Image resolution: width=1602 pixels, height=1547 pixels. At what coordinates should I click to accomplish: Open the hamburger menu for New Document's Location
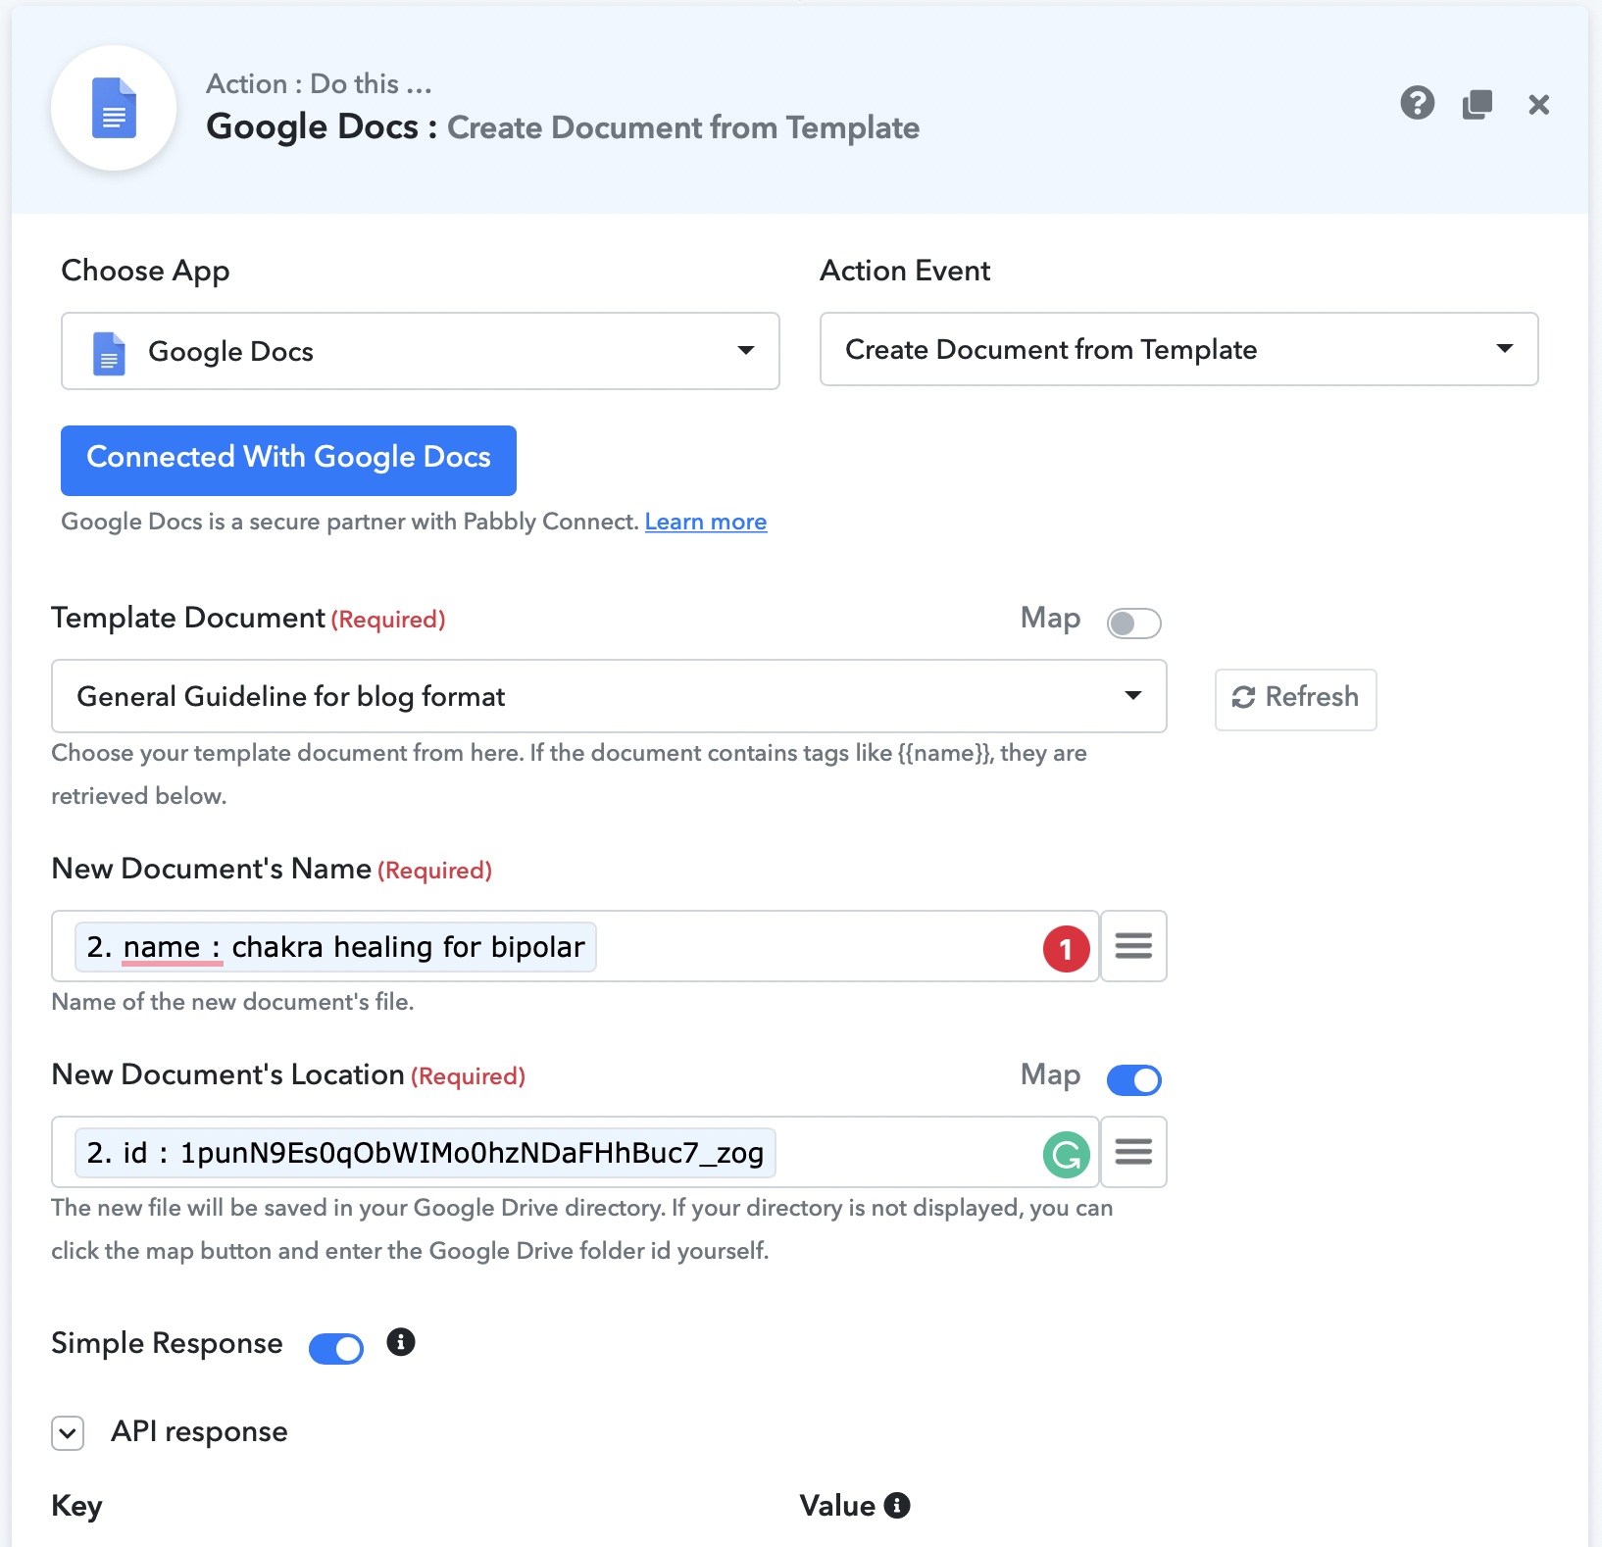(1133, 1152)
